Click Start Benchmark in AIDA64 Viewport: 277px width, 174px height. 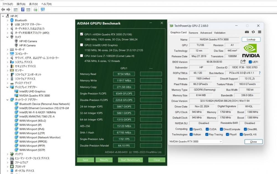pos(130,160)
